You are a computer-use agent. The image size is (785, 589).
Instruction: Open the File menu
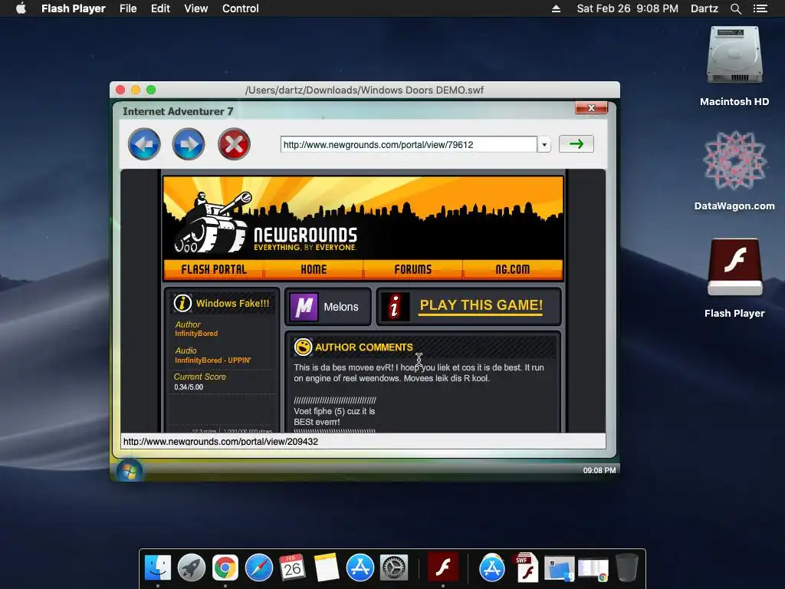[x=128, y=8]
